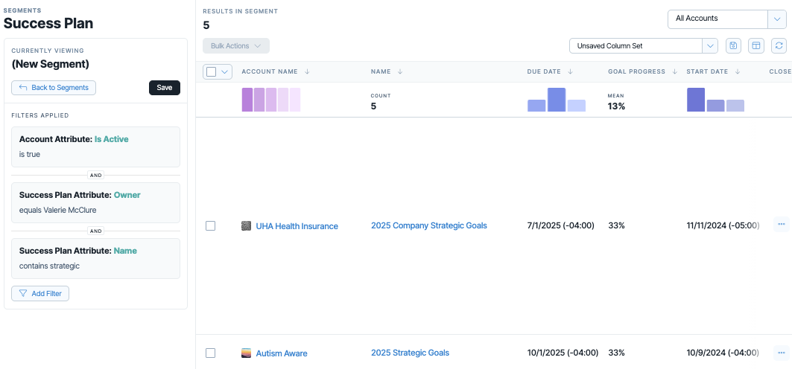Go Back to Segments
792x369 pixels.
pos(54,87)
